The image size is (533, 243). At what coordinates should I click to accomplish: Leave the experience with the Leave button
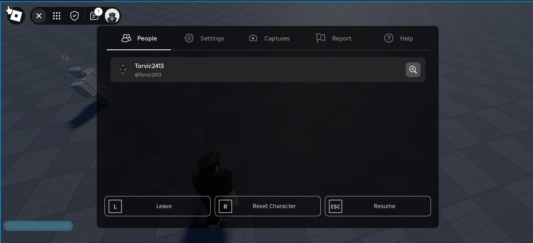(158, 206)
